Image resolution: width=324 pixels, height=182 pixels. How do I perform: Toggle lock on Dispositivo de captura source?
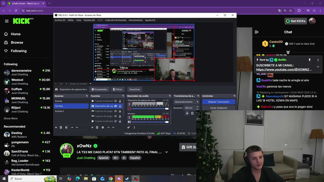pos(120,106)
